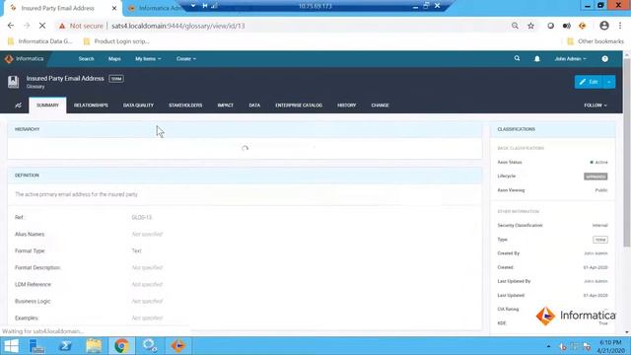Screen dimensions: 631x355
Task: Click the Not secure warning icon
Action: 62,26
